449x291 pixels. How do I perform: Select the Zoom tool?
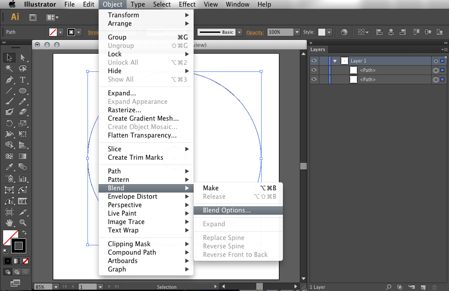coord(23,223)
